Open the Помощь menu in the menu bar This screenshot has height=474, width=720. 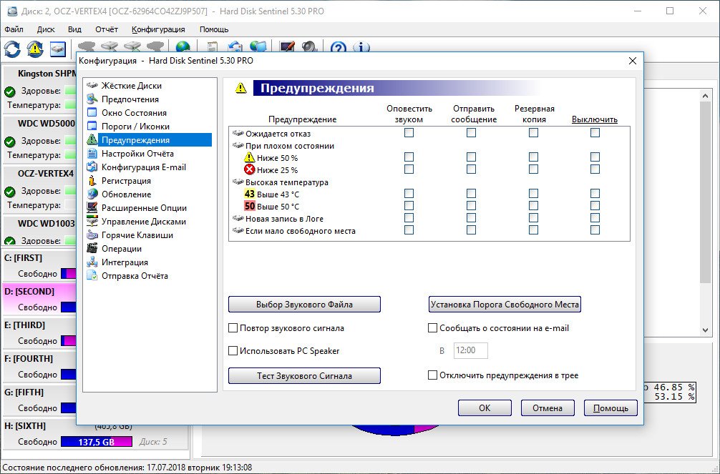tap(214, 29)
